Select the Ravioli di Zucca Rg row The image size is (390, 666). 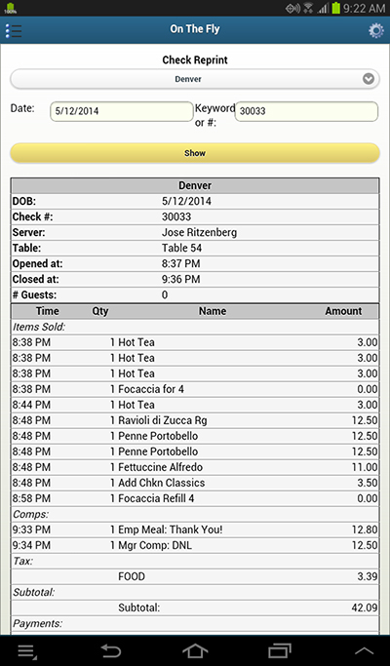(x=195, y=420)
